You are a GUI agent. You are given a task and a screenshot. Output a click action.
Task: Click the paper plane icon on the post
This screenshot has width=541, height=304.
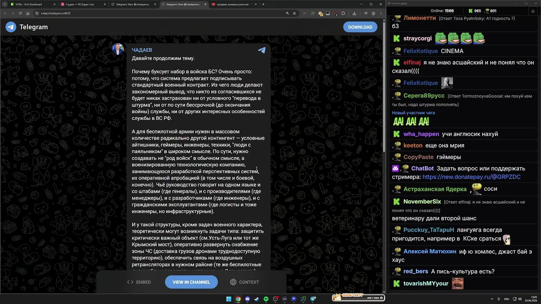(262, 50)
